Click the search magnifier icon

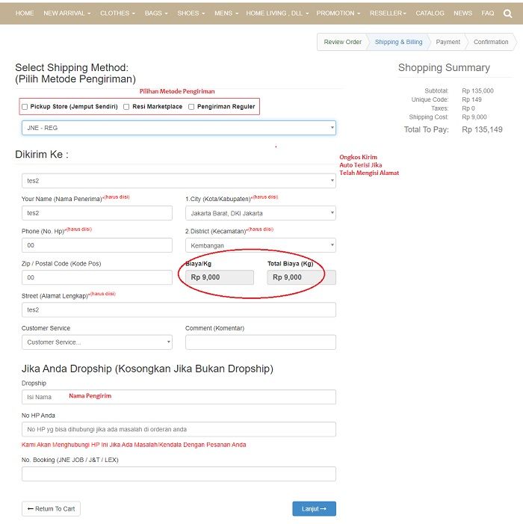coord(508,13)
